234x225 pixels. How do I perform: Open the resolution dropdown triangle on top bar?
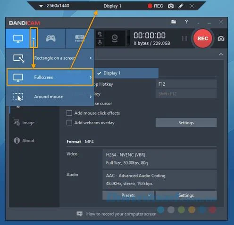(41, 6)
